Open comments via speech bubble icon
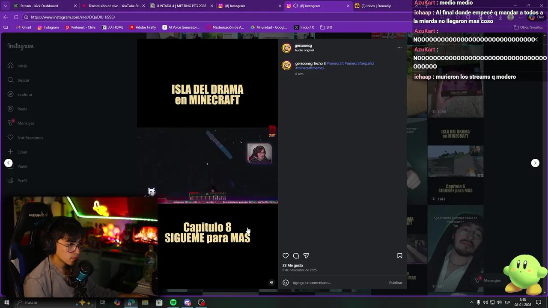548x308 pixels. click(x=296, y=256)
